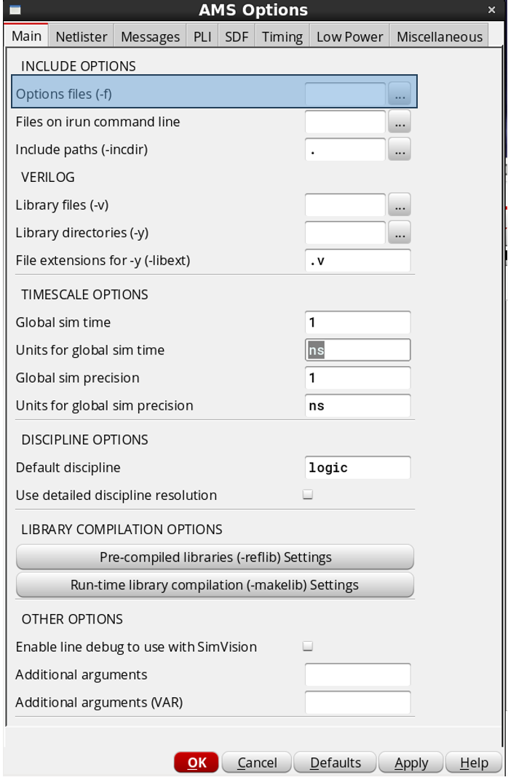Click the Additional arguments text field

[x=357, y=674]
